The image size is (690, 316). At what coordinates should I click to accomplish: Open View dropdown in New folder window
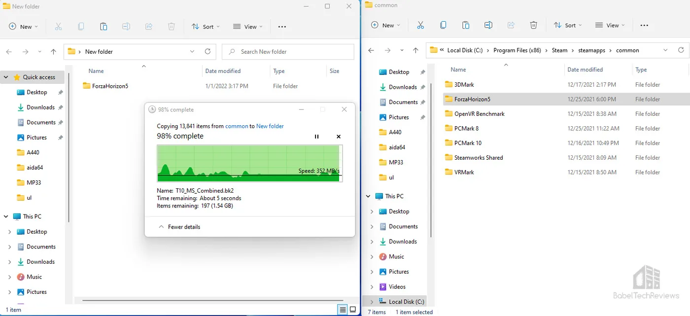pyautogui.click(x=248, y=27)
